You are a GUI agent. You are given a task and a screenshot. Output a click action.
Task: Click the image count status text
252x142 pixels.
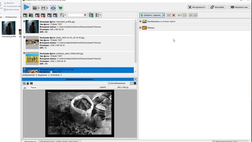42,75
